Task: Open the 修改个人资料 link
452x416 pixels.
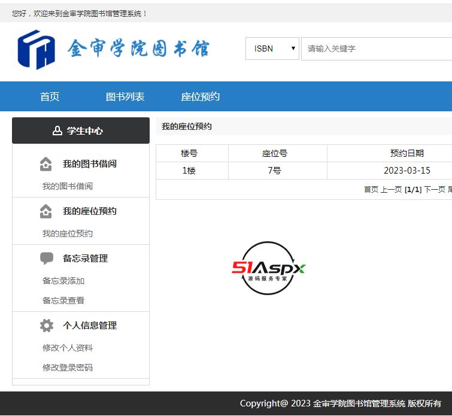Action: (x=68, y=348)
